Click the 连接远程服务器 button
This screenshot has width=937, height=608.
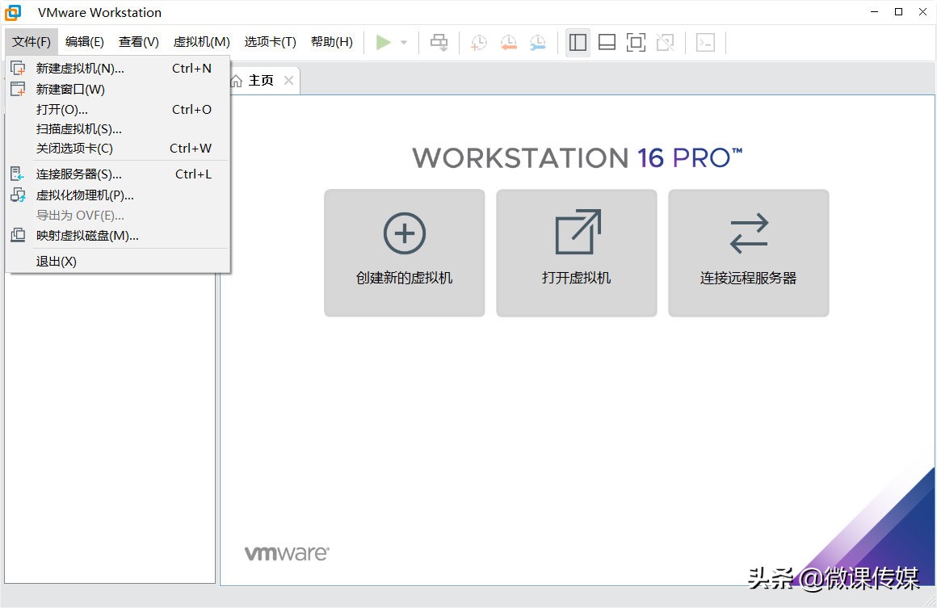tap(749, 254)
